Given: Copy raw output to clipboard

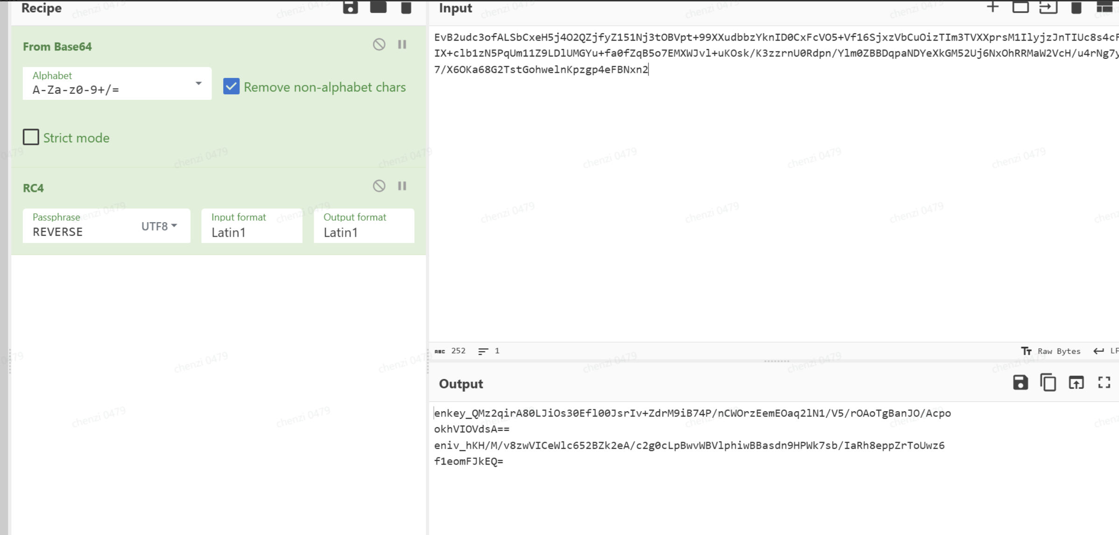Looking at the screenshot, I should pyautogui.click(x=1048, y=383).
